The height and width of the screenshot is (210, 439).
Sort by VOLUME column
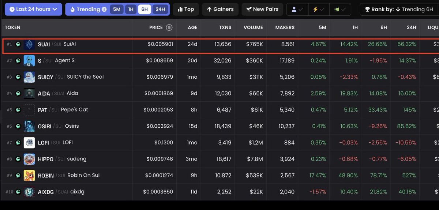(253, 27)
